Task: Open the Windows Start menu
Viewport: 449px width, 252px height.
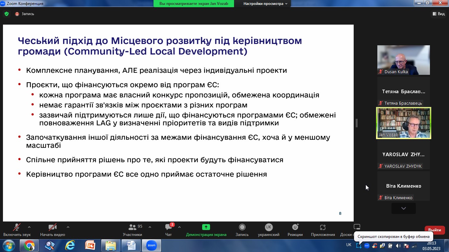Action: tap(9, 245)
